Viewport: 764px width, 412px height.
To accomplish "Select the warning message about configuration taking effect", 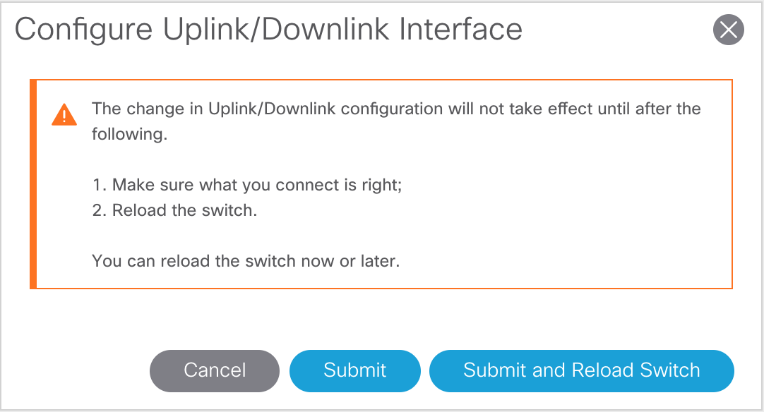I will pos(395,120).
